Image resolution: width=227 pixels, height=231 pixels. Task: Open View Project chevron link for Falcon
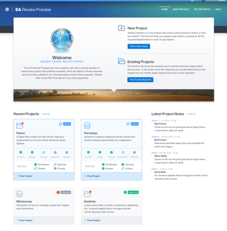[24, 176]
